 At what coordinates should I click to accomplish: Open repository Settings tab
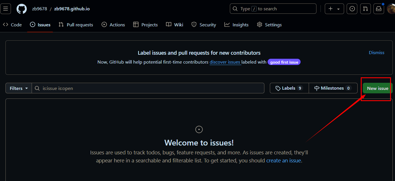pyautogui.click(x=269, y=25)
